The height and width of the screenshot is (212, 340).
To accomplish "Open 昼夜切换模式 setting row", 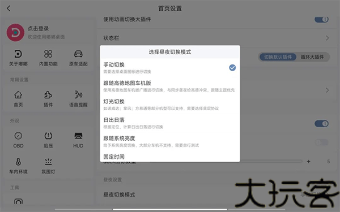I will pyautogui.click(x=217, y=194).
